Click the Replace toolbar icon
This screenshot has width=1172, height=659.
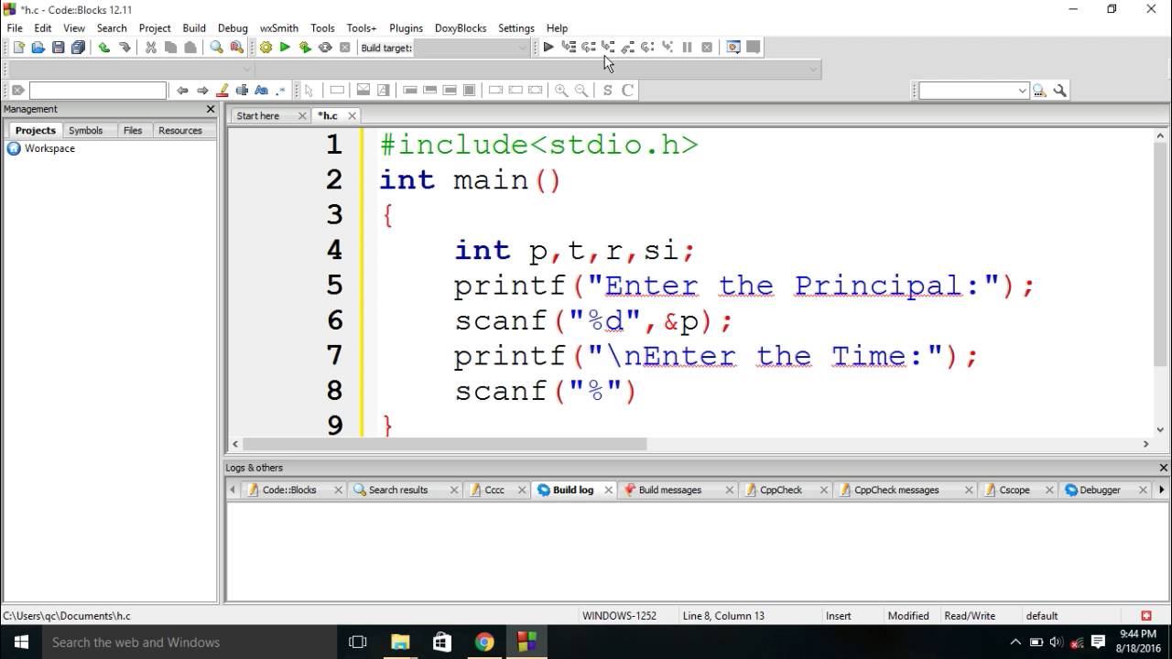point(236,48)
